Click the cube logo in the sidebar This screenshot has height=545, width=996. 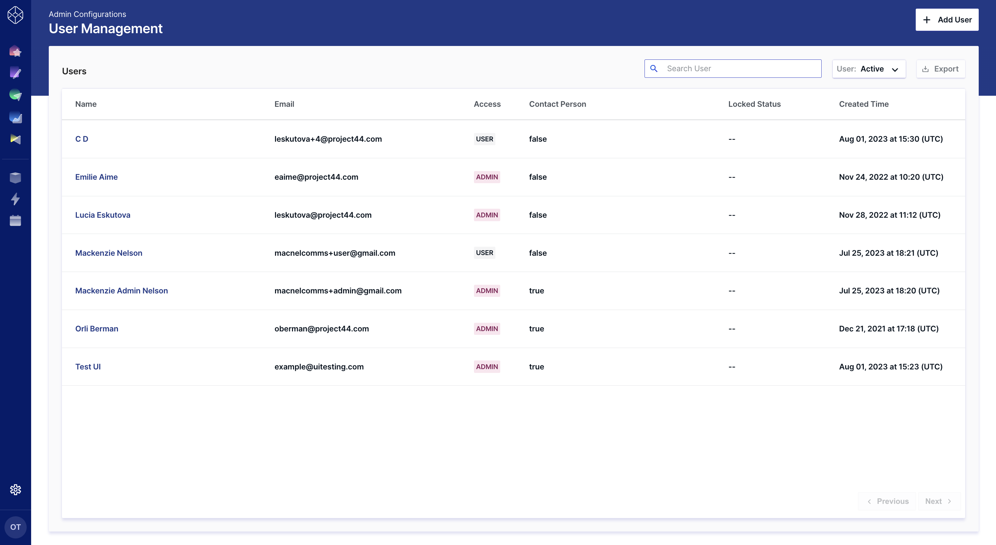click(16, 15)
